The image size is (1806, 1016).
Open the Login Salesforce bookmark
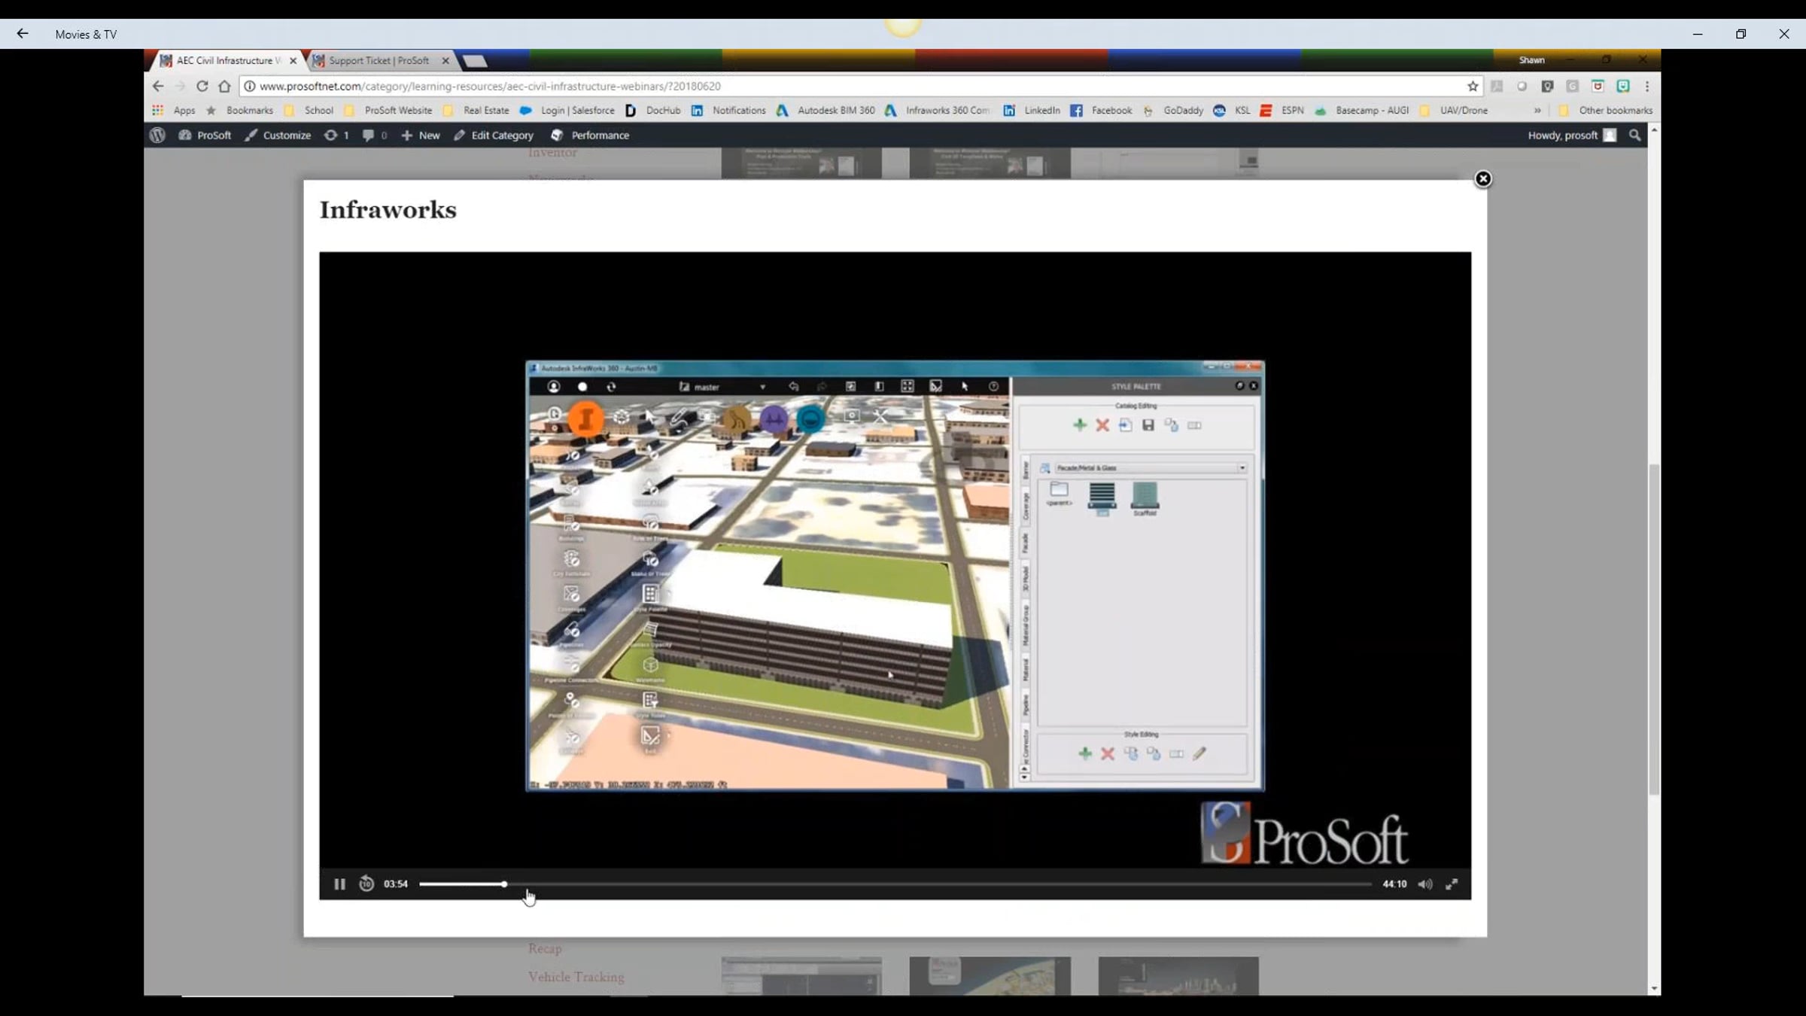coord(567,110)
